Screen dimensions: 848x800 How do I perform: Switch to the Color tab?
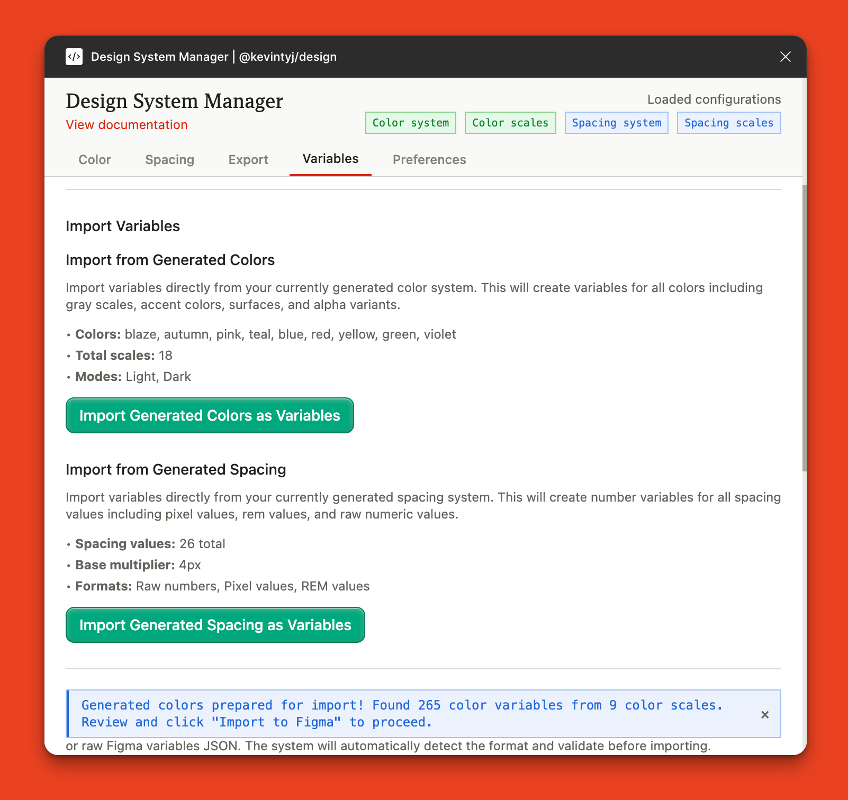pos(94,159)
